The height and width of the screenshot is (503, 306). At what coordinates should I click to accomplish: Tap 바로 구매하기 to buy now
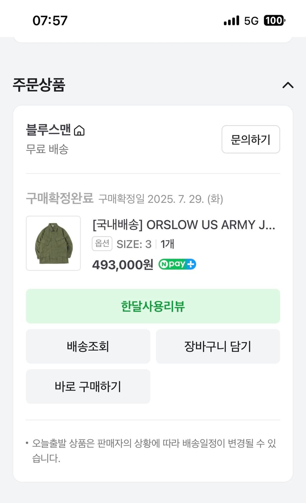pyautogui.click(x=88, y=386)
